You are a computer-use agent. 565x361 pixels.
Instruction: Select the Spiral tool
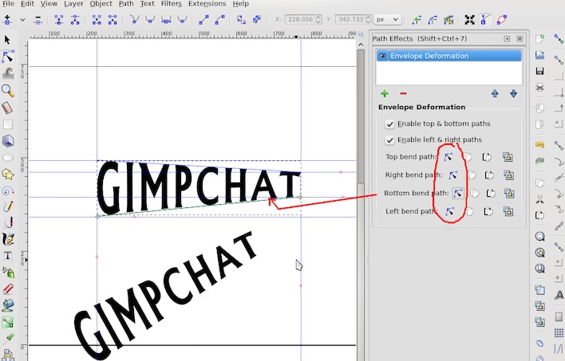click(8, 191)
